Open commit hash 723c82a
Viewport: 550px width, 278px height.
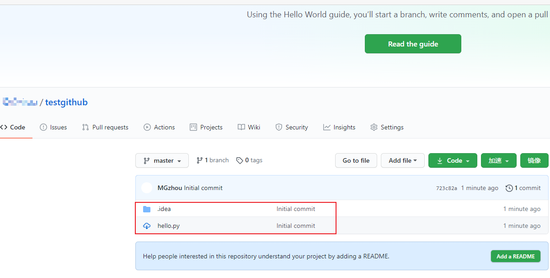pos(447,188)
